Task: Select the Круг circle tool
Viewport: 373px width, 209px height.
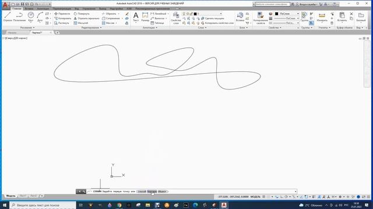Action: [31, 17]
